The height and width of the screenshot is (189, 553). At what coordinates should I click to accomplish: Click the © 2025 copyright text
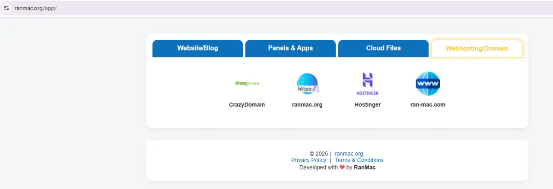tap(319, 154)
